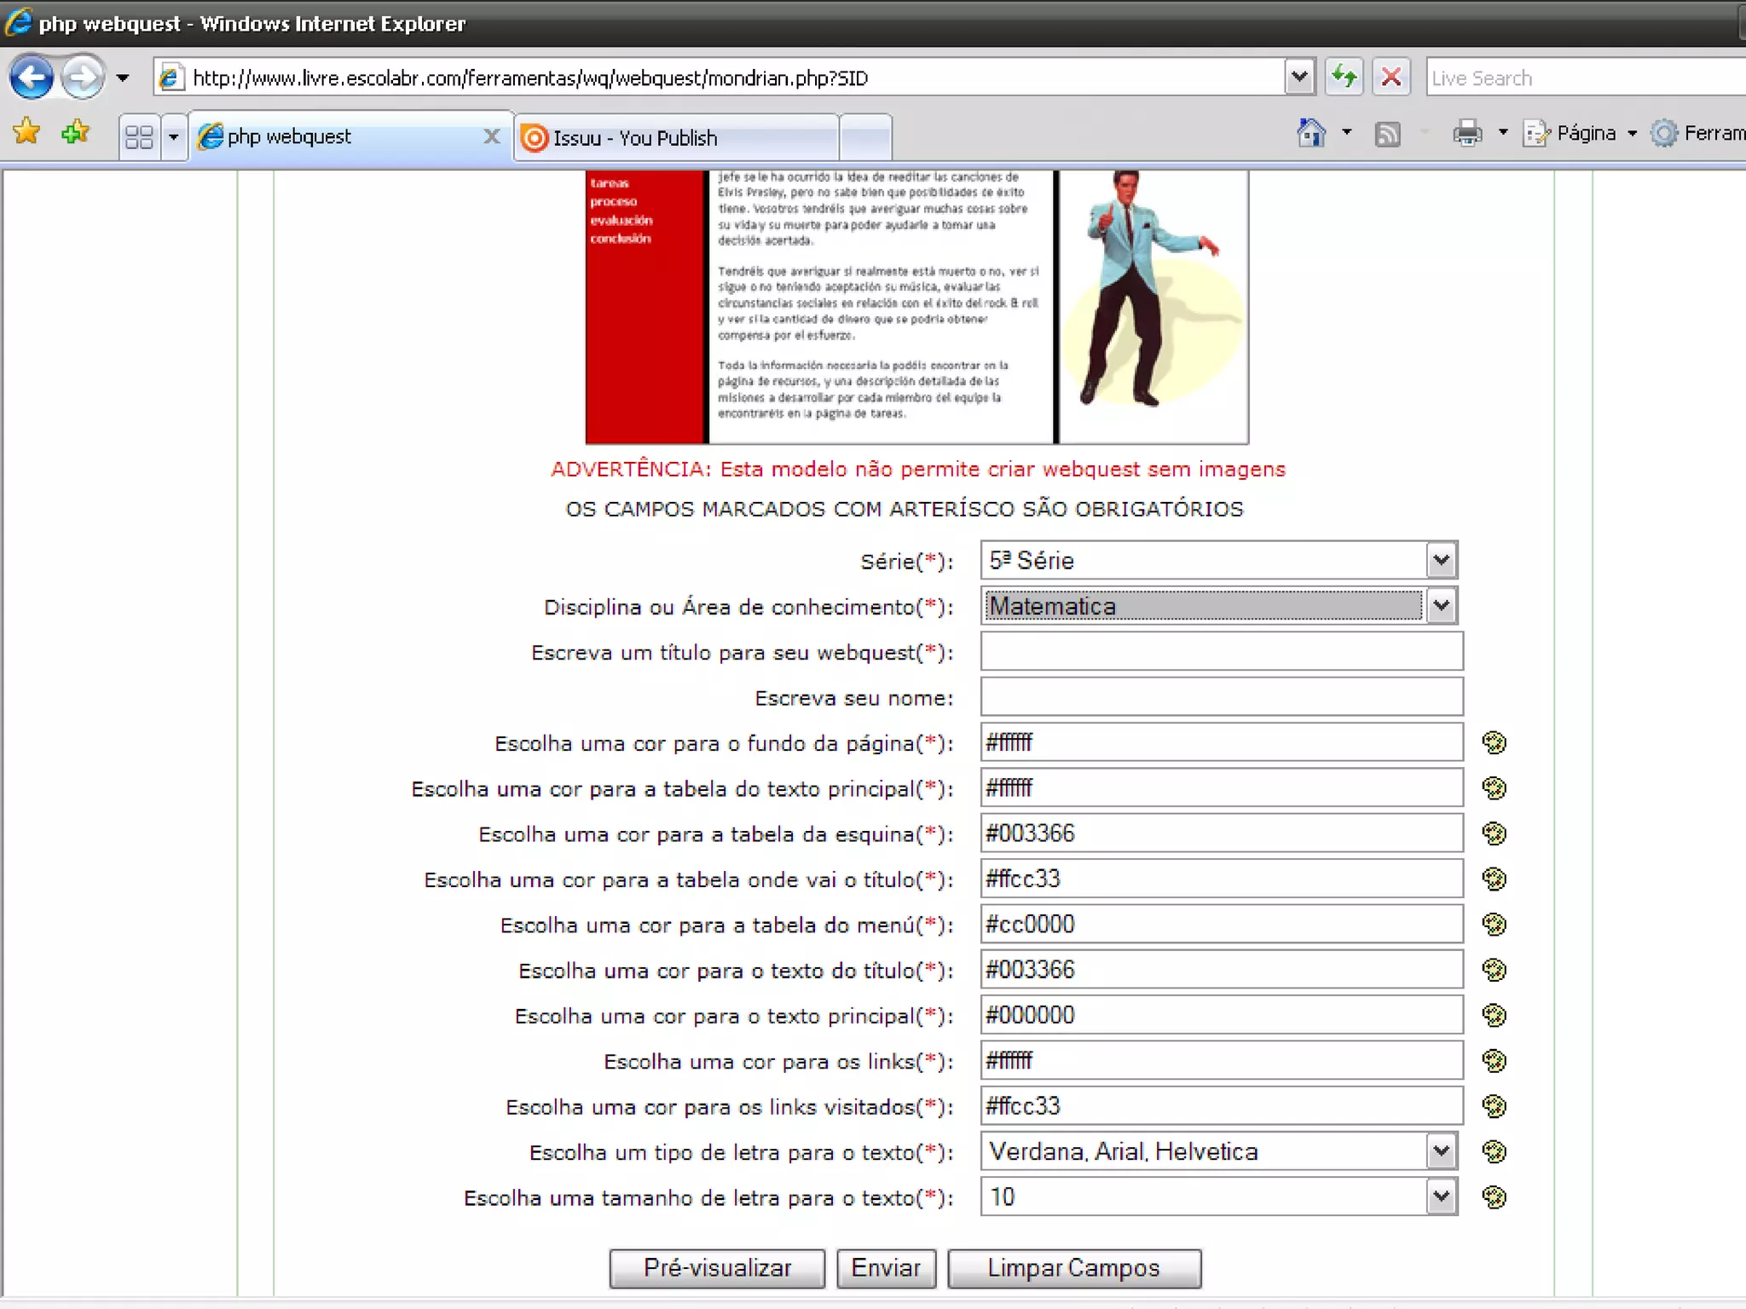This screenshot has height=1309, width=1746.
Task: Click the Add to Favorites icon
Action: (75, 132)
